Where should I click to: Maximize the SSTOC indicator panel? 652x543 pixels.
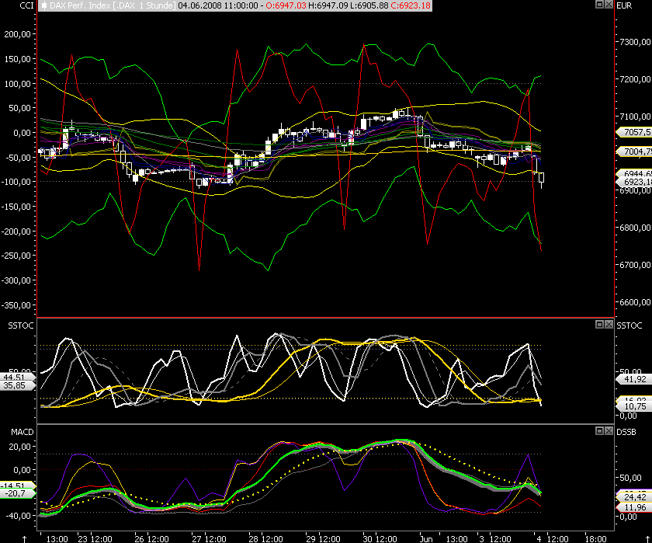pos(598,323)
